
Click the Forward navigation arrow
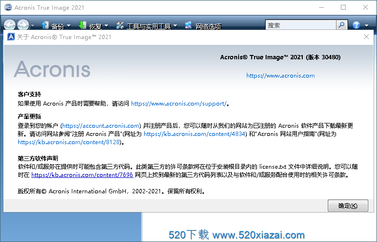click(x=23, y=25)
